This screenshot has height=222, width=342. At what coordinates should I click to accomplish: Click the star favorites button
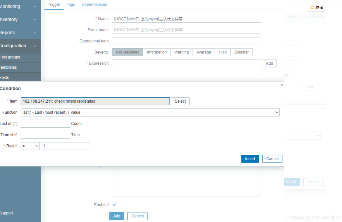(x=317, y=7)
